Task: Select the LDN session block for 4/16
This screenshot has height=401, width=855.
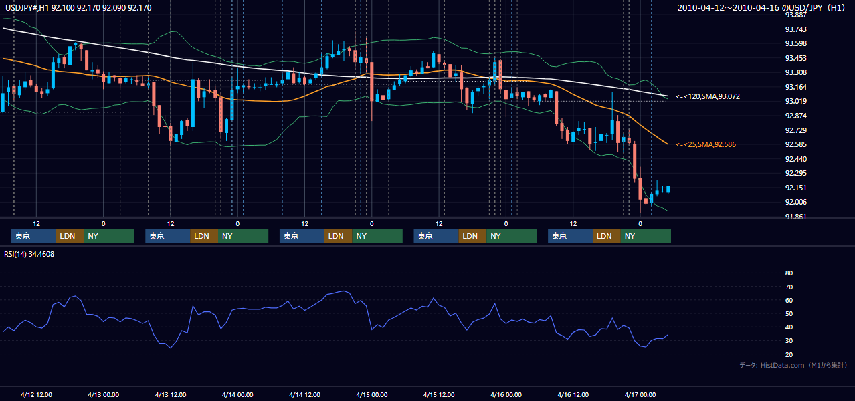Action: pos(606,236)
